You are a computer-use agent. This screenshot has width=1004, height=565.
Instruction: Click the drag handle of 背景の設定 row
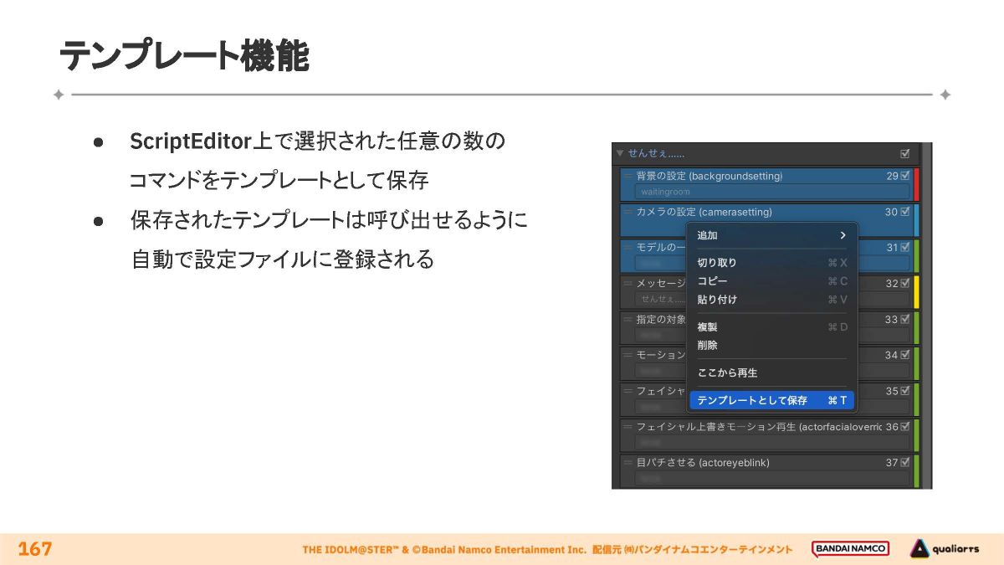[627, 177]
